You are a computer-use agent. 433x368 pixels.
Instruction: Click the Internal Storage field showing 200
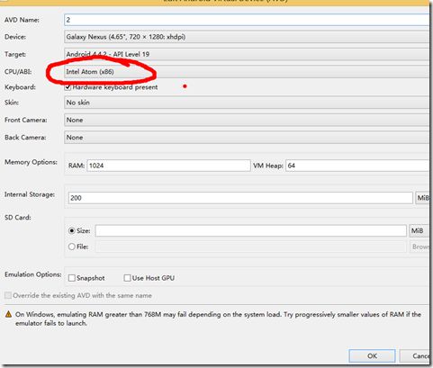[x=240, y=198]
